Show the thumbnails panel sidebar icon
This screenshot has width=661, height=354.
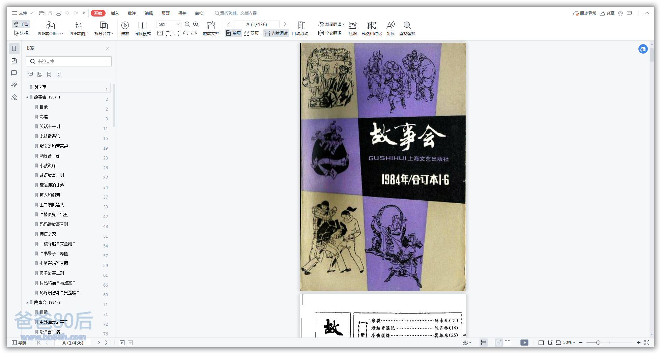click(x=14, y=61)
